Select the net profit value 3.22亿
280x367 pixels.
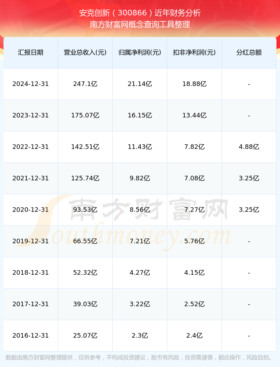140,304
